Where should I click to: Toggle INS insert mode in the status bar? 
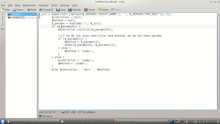click(x=67, y=112)
